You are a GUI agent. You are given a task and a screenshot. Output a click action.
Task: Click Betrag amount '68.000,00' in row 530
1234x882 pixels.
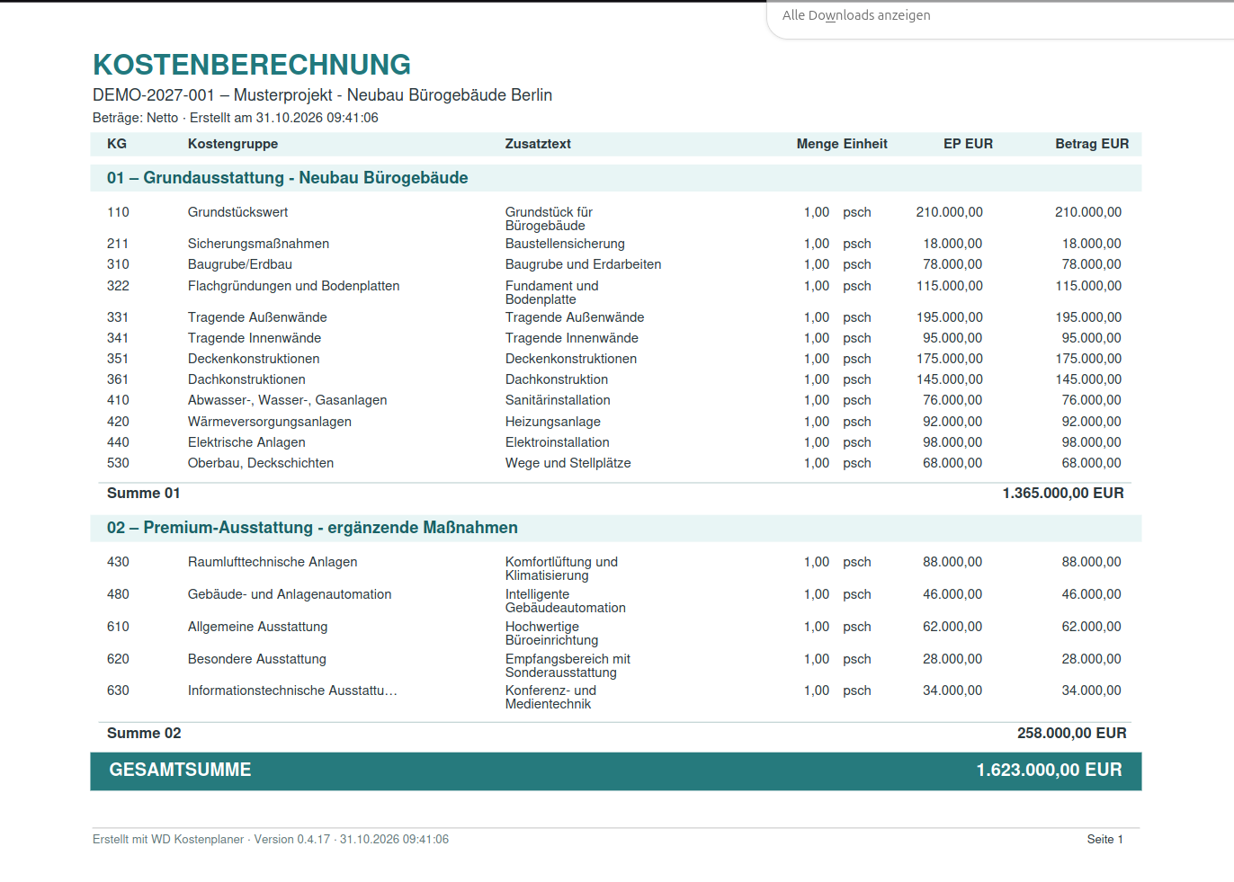pos(1092,463)
